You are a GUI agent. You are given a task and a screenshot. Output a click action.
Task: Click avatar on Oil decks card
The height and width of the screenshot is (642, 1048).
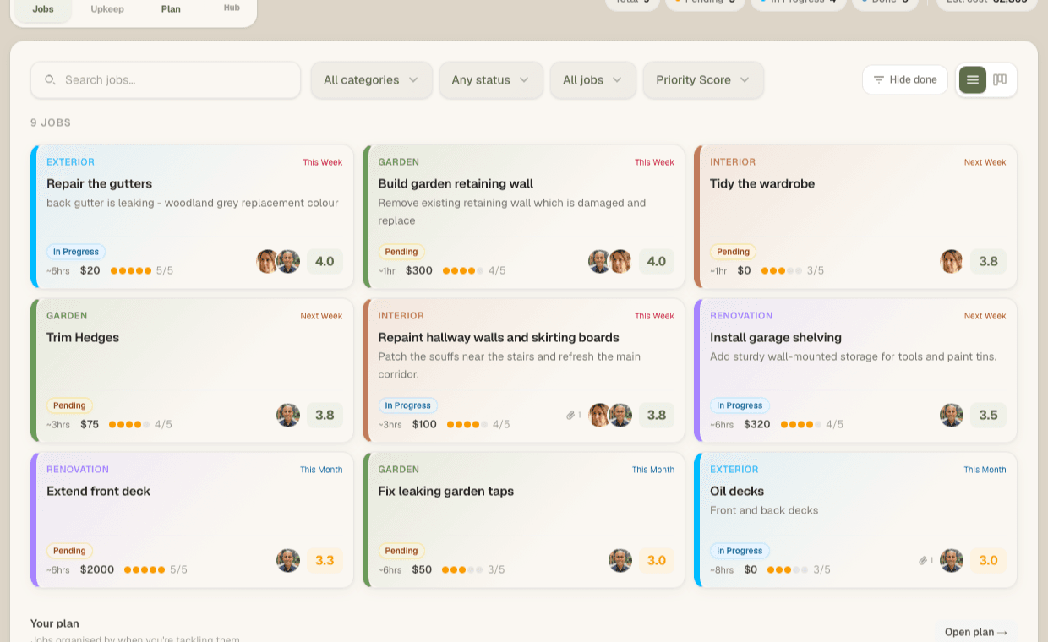952,560
